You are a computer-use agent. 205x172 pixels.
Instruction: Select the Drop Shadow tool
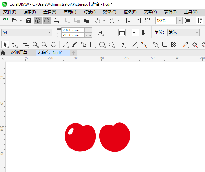tap(165, 44)
